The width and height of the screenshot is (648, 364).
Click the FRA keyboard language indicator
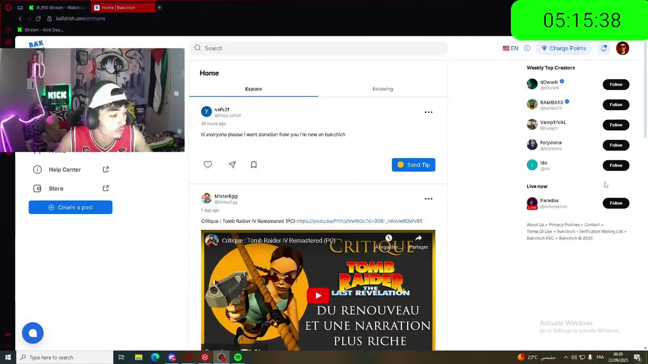(x=600, y=357)
